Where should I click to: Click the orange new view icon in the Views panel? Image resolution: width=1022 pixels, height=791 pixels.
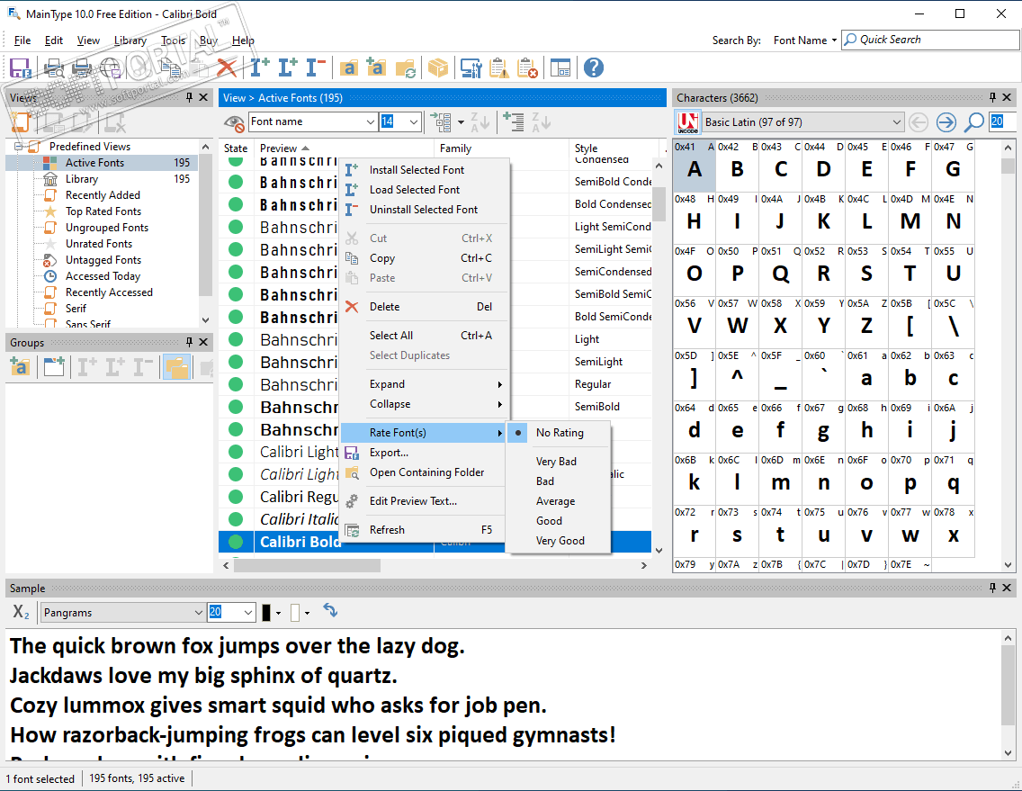(21, 122)
